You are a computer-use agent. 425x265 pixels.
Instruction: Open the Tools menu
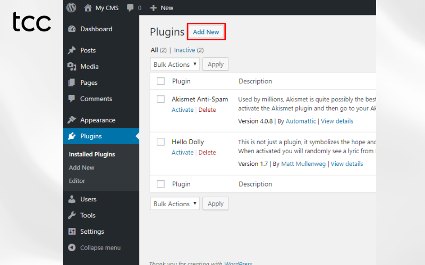click(x=88, y=215)
